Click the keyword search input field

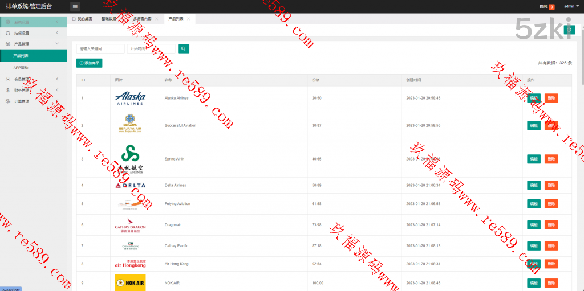click(x=100, y=49)
